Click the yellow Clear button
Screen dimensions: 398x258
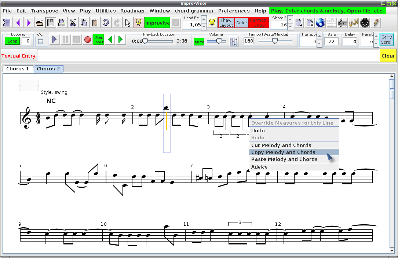tap(388, 56)
